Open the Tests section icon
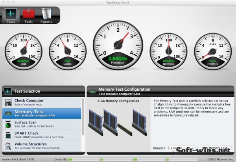Viewport: 236px width, 162px height. point(11,14)
